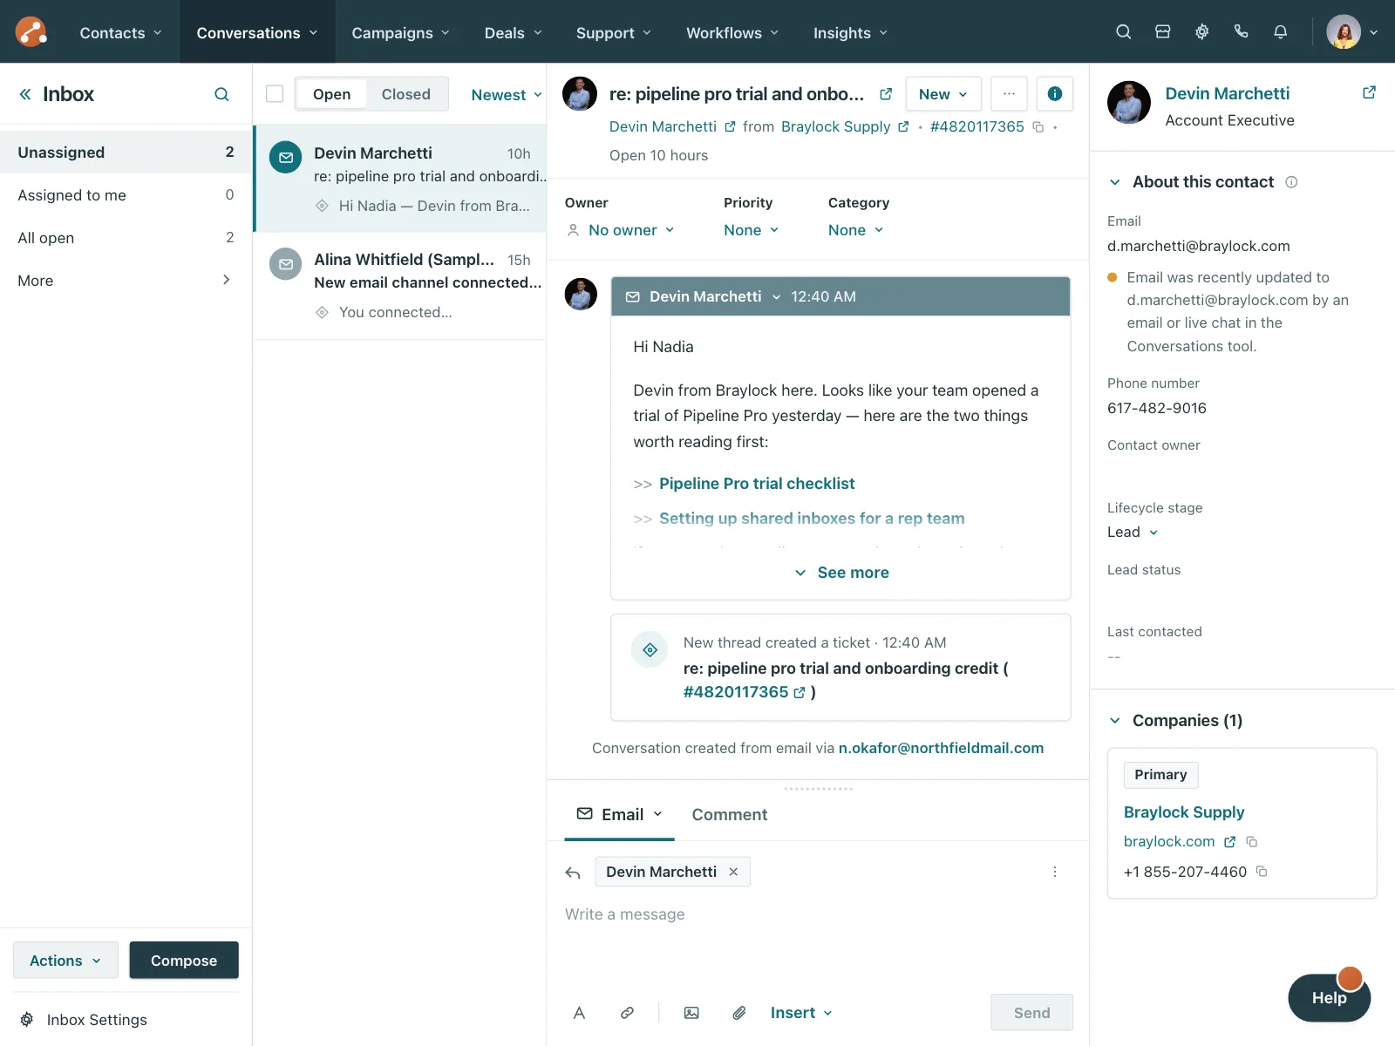Switch to Open conversations filter
Viewport: 1395px width, 1046px height.
[331, 94]
